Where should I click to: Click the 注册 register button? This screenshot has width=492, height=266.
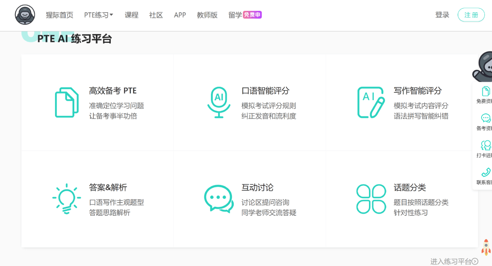click(471, 15)
